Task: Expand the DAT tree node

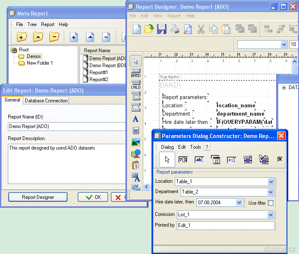Action: [284, 87]
